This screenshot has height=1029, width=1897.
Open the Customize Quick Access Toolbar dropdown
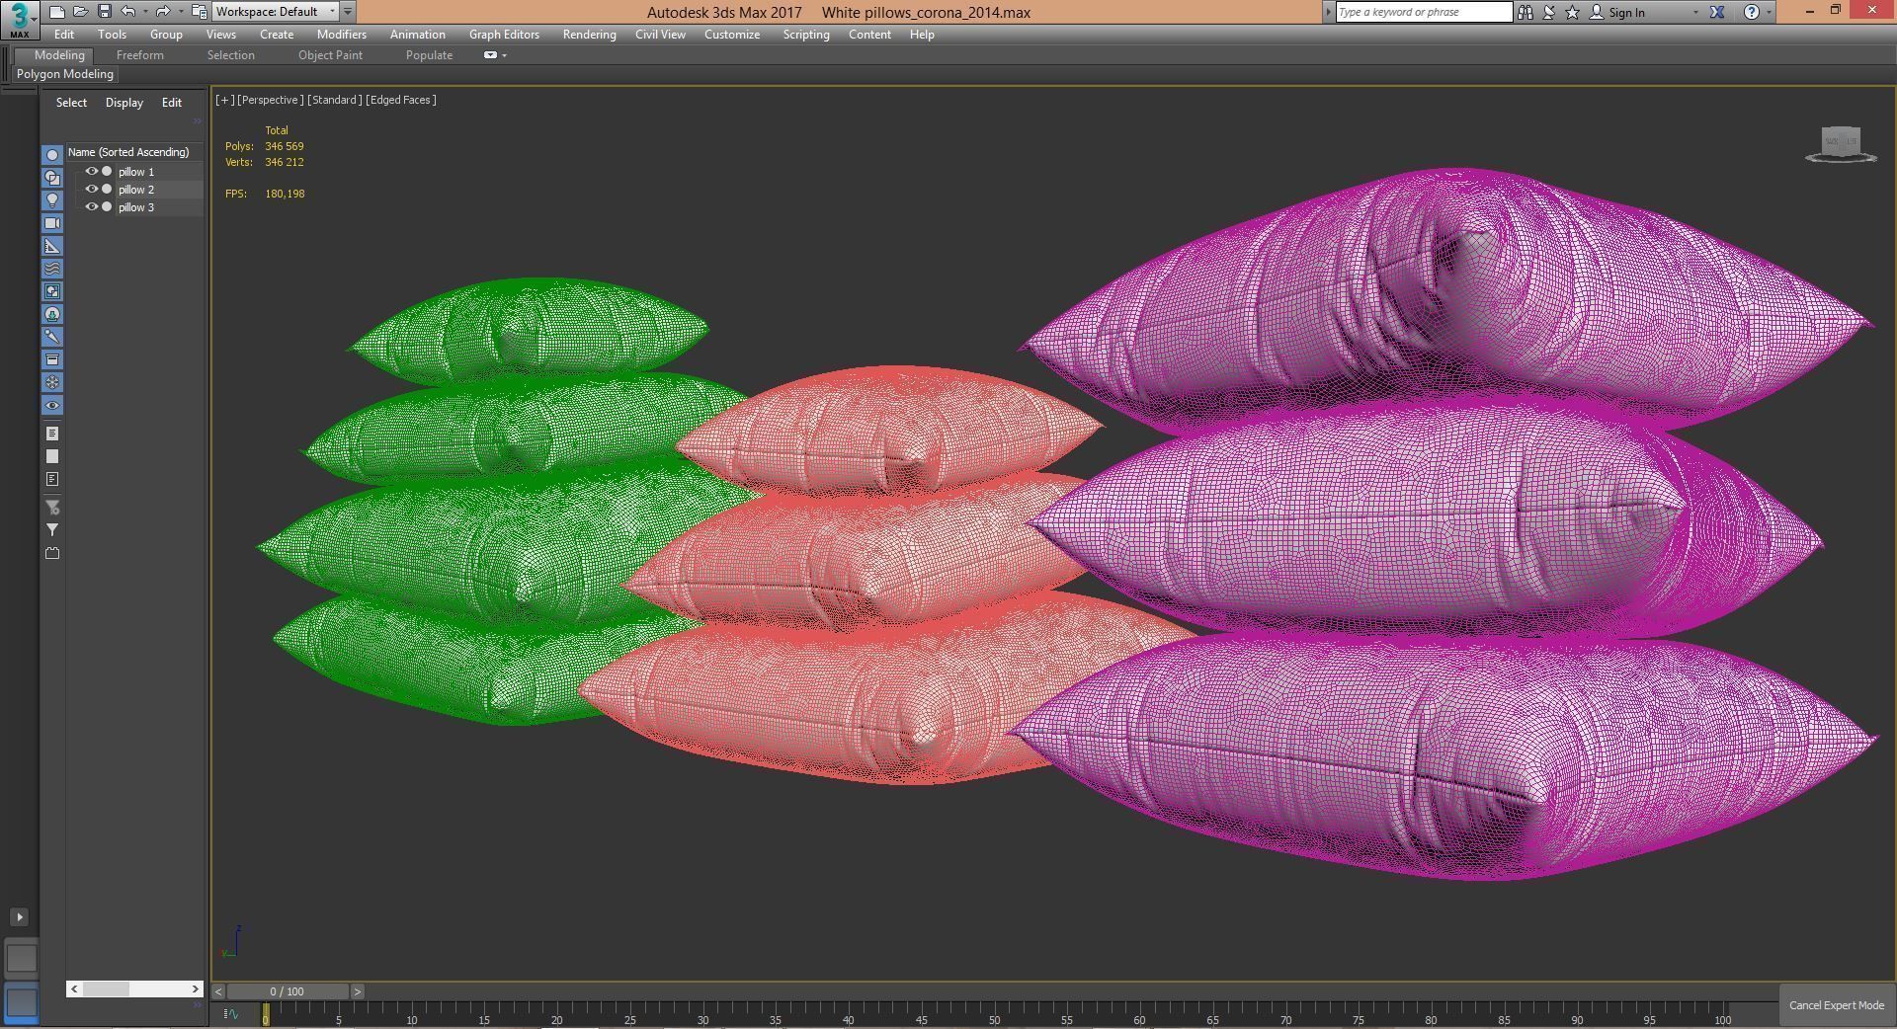coord(348,12)
